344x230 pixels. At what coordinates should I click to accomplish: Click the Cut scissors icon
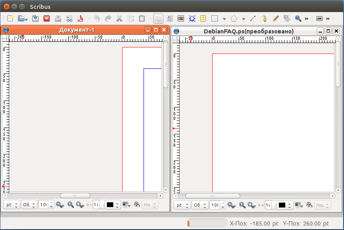point(119,19)
